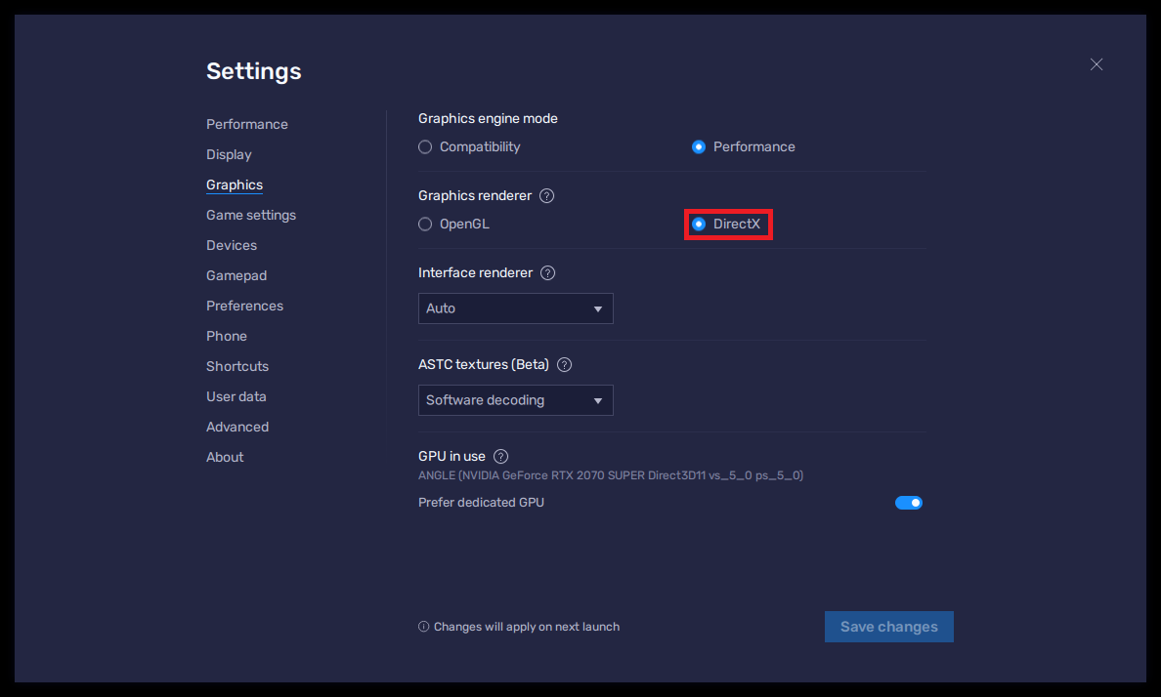1161x697 pixels.
Task: Select Compatibility graphics engine mode
Action: tap(425, 146)
